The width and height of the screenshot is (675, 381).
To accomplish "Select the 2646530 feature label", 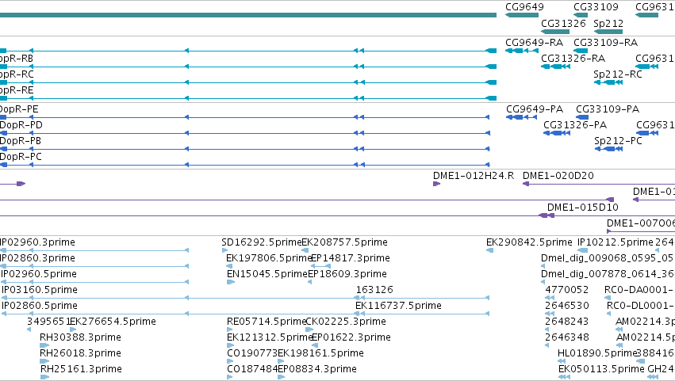I will coord(567,306).
